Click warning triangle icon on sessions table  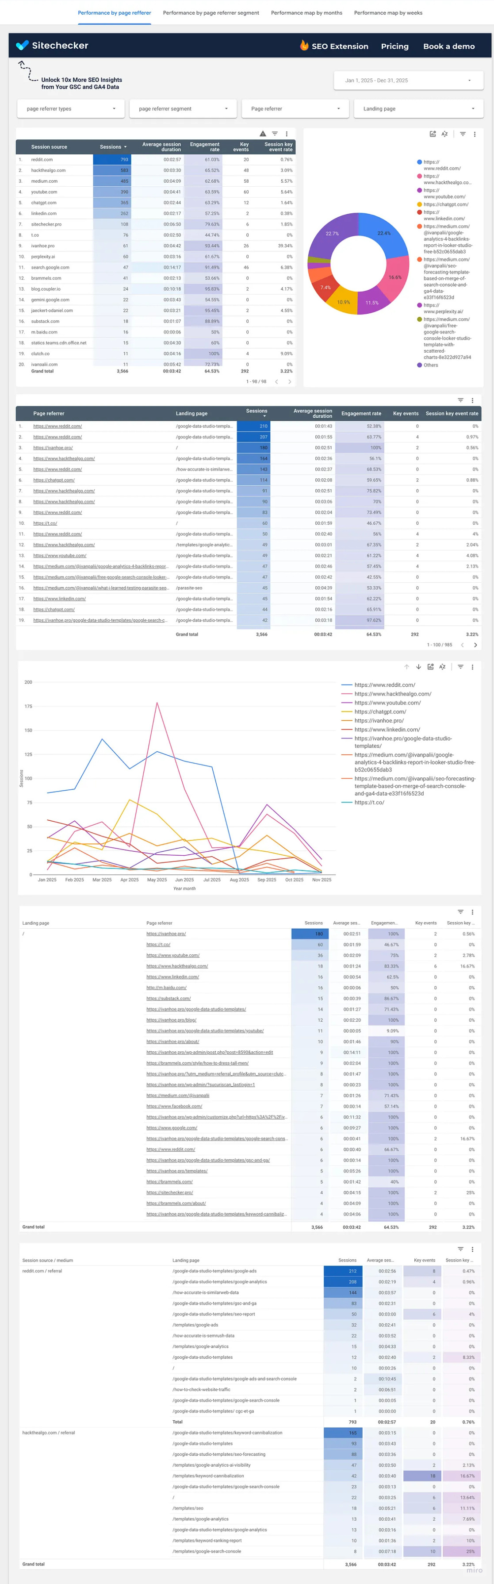[263, 134]
